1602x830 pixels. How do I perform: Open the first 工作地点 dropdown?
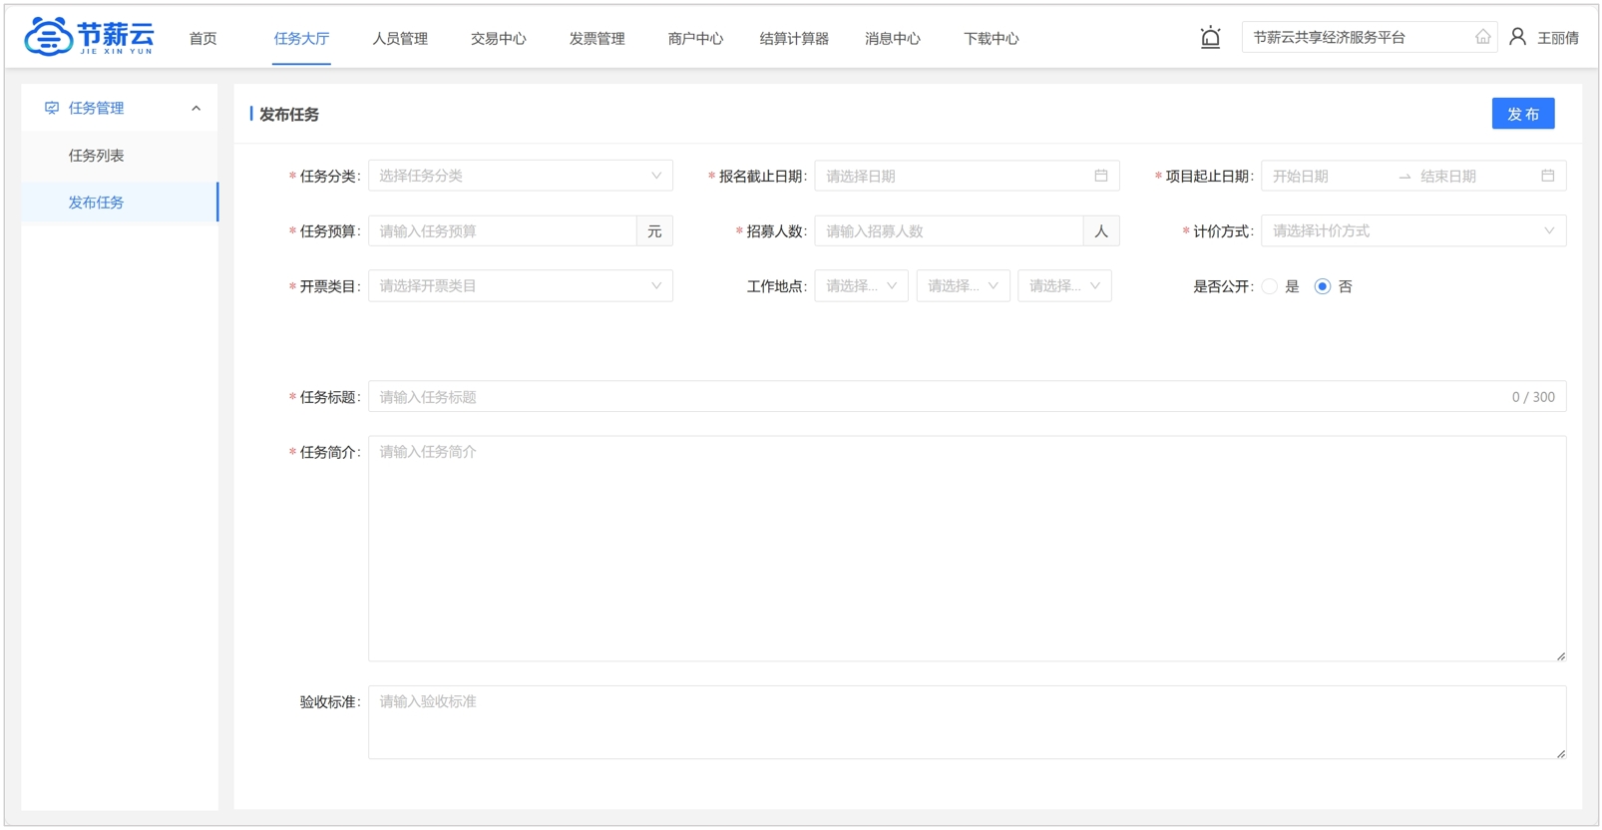click(861, 286)
